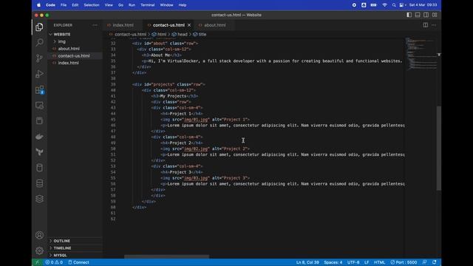
Task: Change the LF end-of-line sequence
Action: (x=367, y=262)
